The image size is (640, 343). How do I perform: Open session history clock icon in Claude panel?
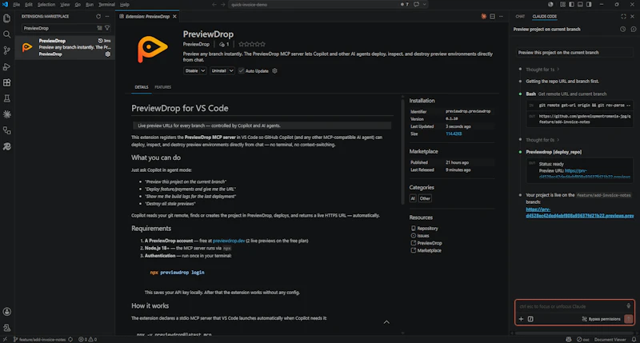[623, 30]
